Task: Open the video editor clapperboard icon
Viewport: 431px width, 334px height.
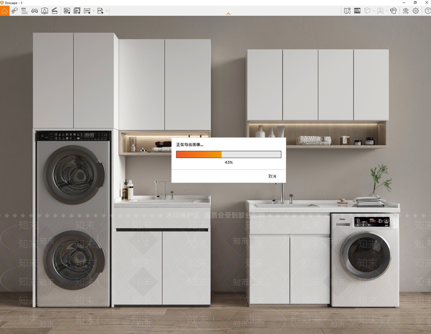Action: 55,11
